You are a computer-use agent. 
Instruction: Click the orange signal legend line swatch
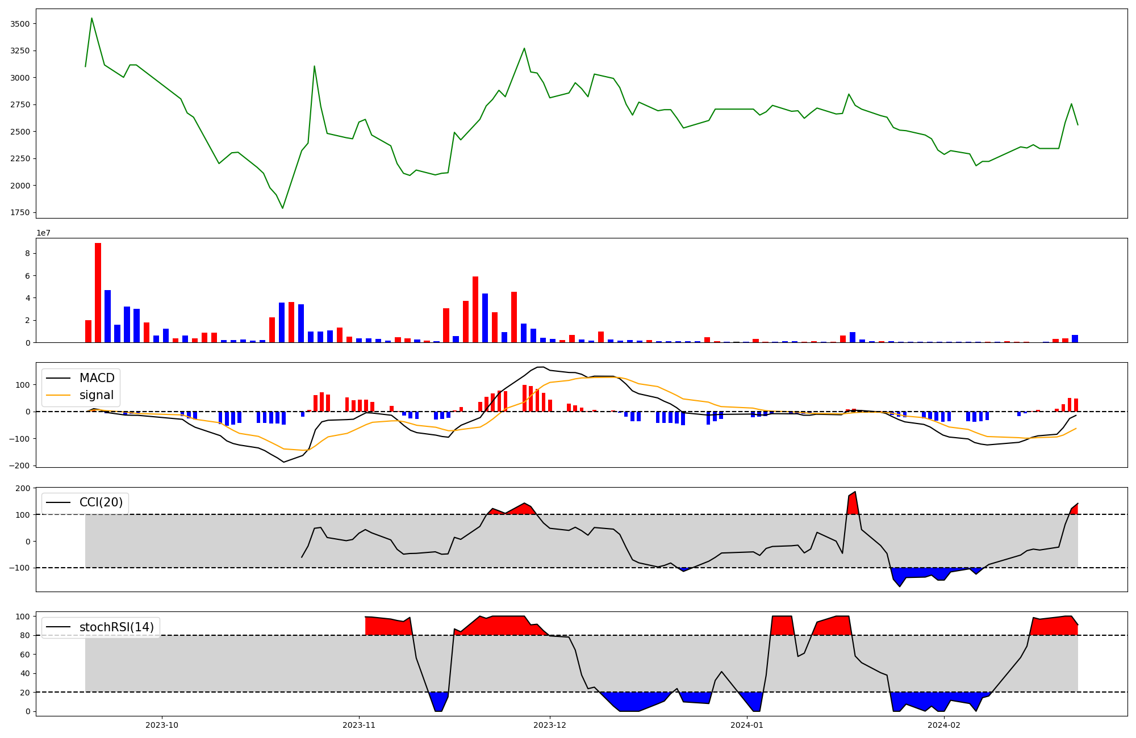pos(58,395)
